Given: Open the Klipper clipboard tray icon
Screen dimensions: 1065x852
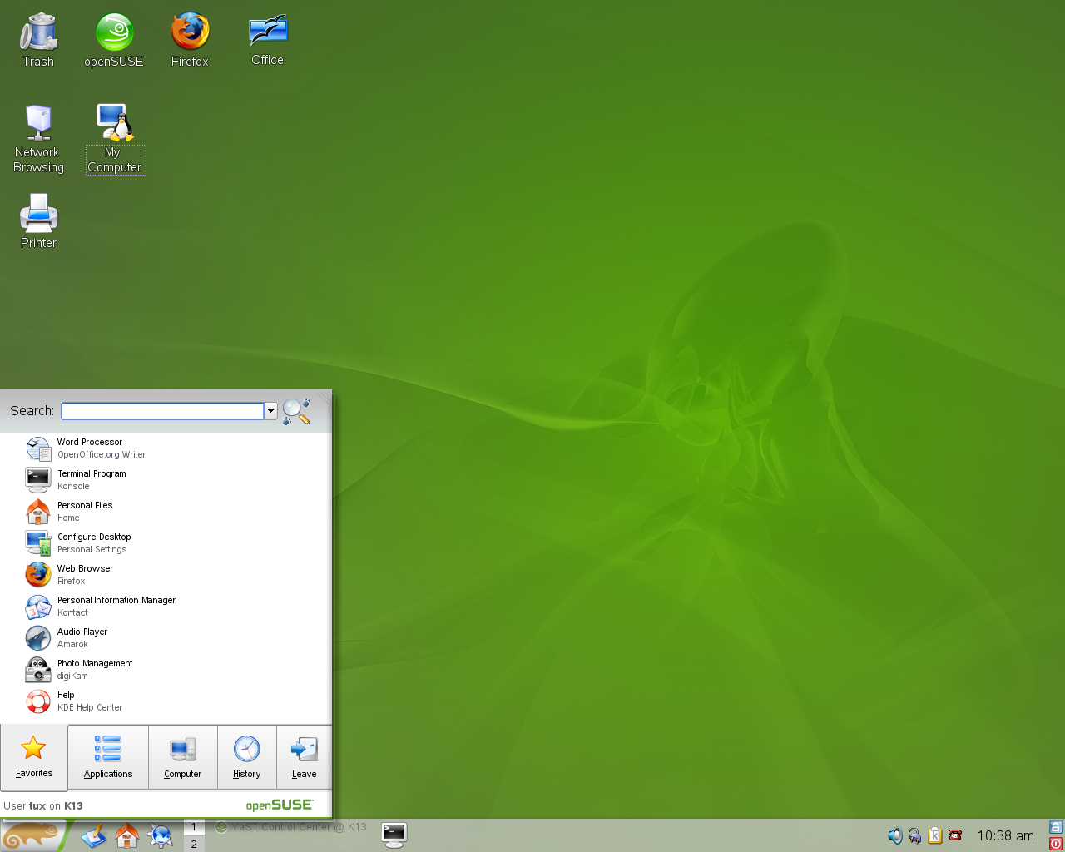Looking at the screenshot, I should 934,835.
